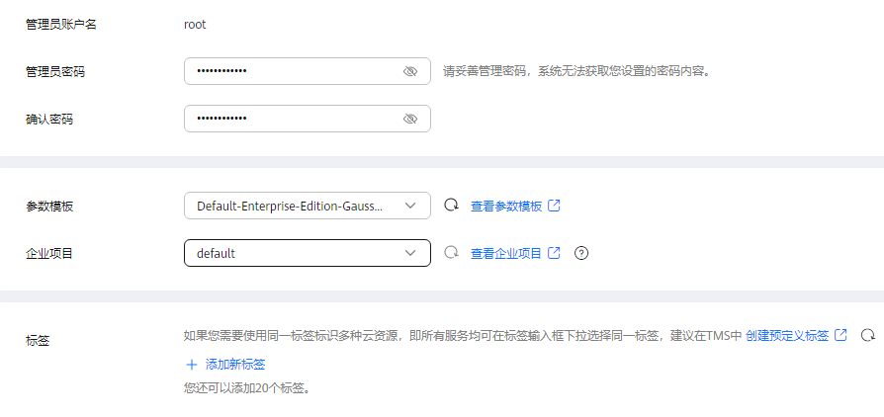Open the 查看参数模板 link
884x417 pixels.
coord(506,207)
